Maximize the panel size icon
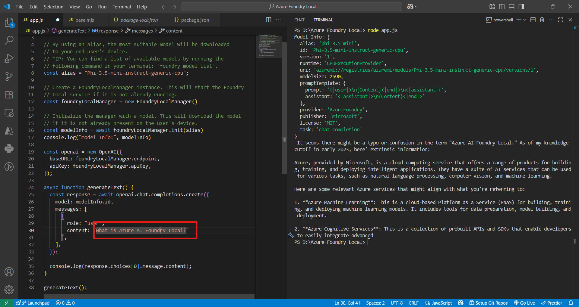579x307 pixels. tap(561, 20)
